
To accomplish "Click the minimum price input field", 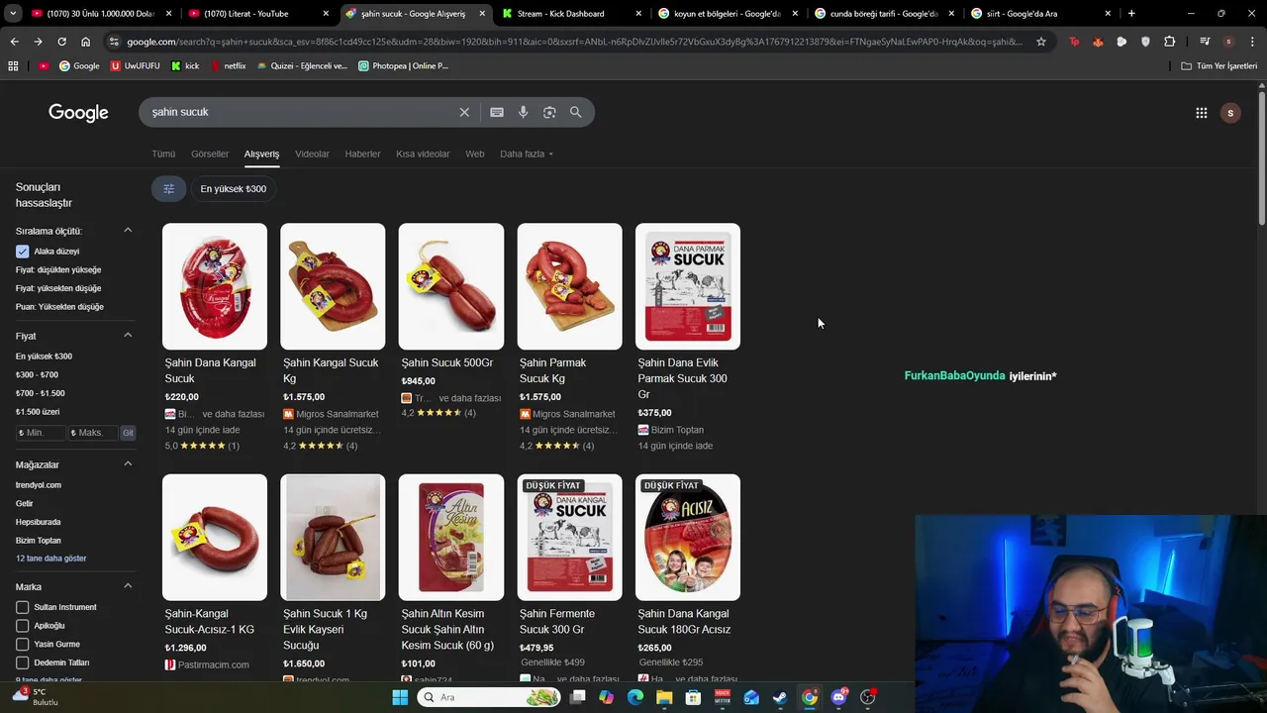I will click(40, 433).
